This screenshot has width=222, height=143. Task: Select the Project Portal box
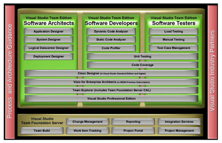point(133,130)
